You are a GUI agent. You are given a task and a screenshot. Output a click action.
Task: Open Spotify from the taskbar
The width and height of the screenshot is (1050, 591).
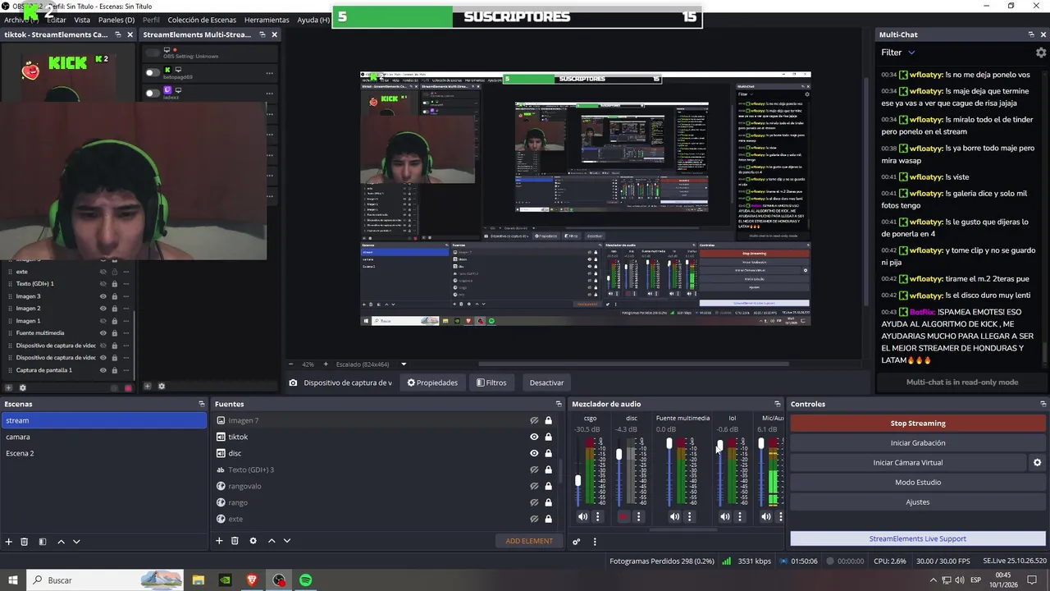(x=305, y=580)
